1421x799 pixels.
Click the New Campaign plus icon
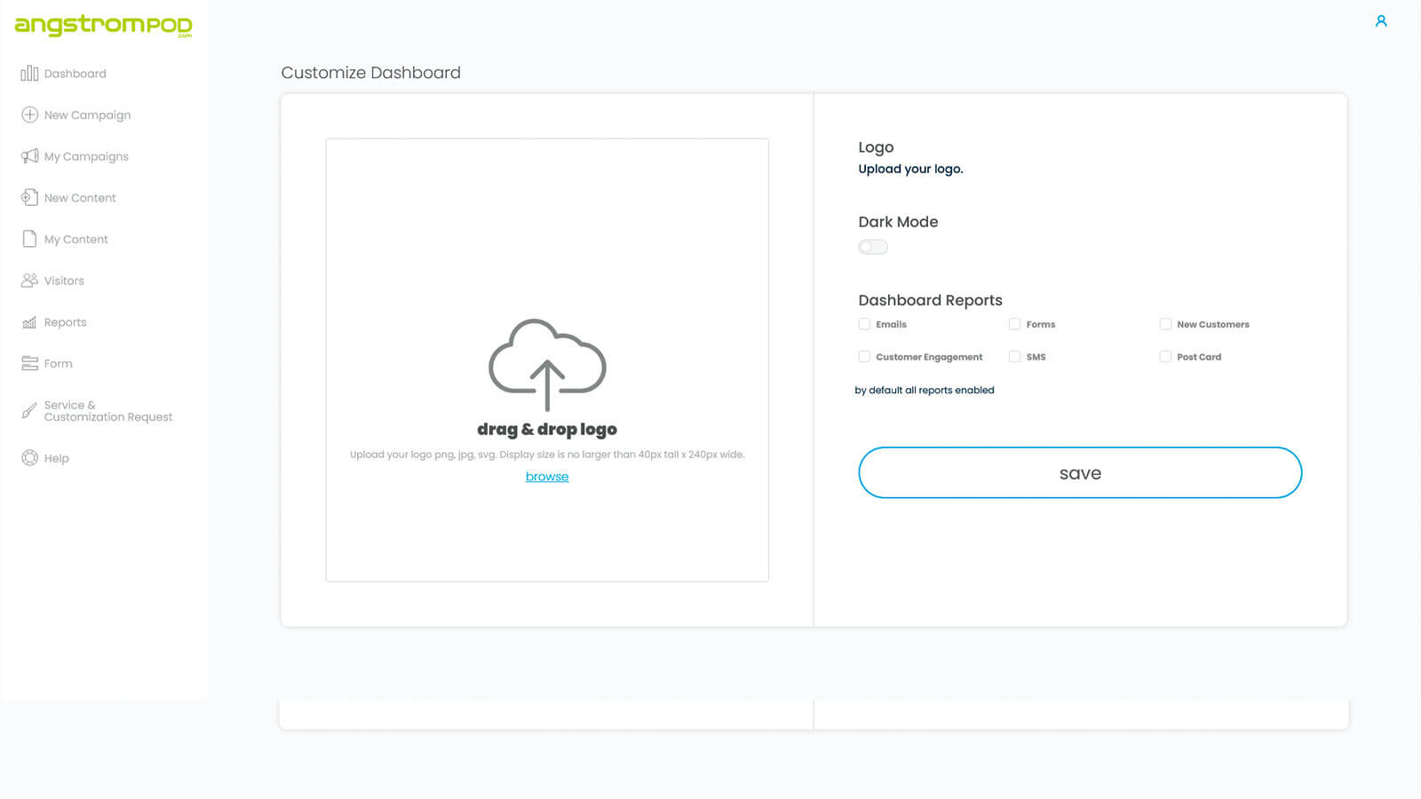[29, 115]
